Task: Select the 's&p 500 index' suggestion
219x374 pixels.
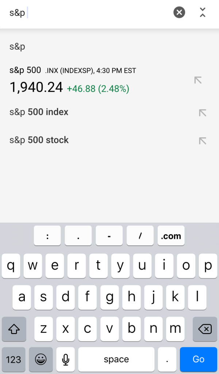Action: click(39, 112)
